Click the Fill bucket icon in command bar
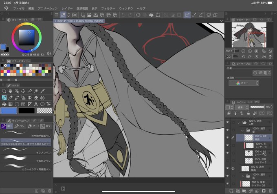 click(x=151, y=15)
